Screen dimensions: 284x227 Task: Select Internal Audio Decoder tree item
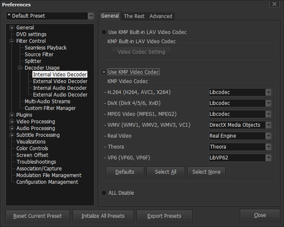[60, 88]
